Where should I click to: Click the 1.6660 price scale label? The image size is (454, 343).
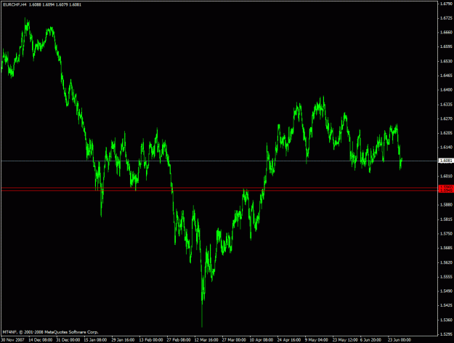446,33
